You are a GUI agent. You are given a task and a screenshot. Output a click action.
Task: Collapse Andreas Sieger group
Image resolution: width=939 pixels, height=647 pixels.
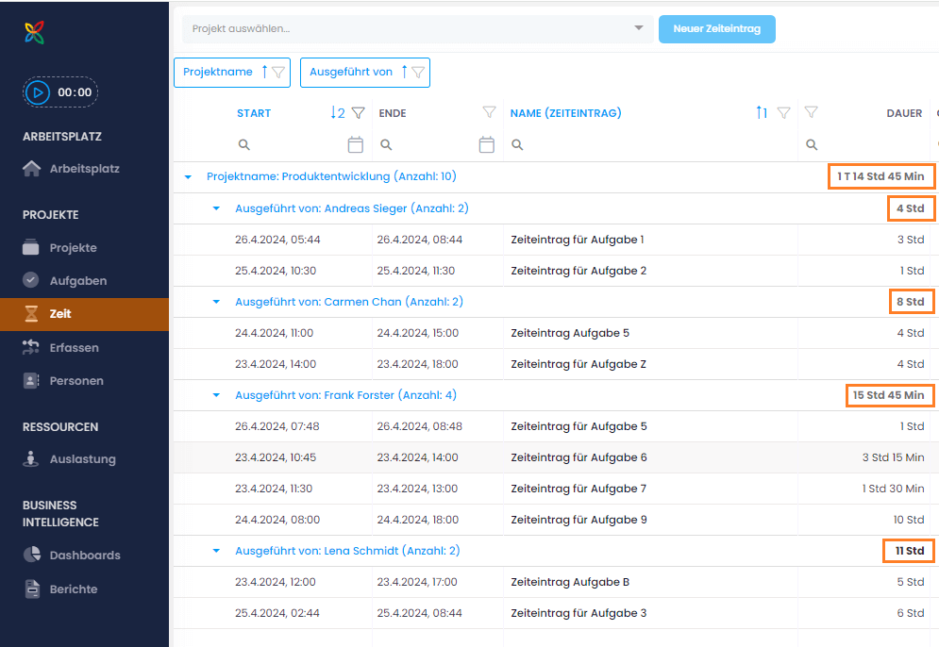[x=216, y=208]
